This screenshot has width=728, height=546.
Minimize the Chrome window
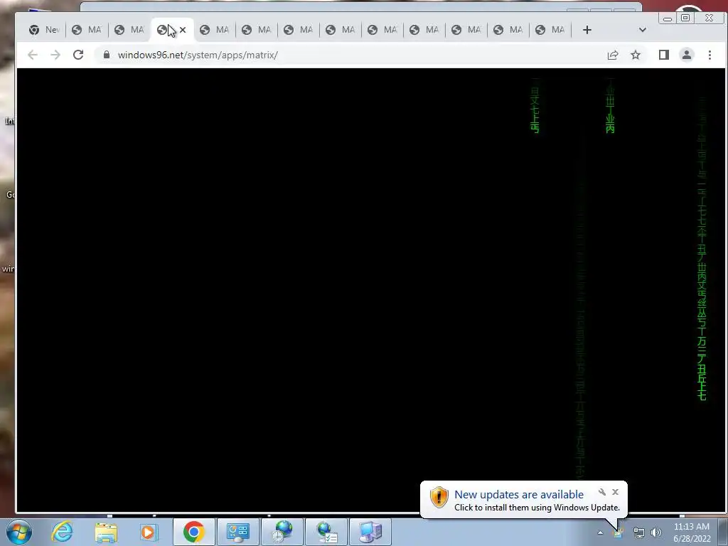(x=668, y=18)
